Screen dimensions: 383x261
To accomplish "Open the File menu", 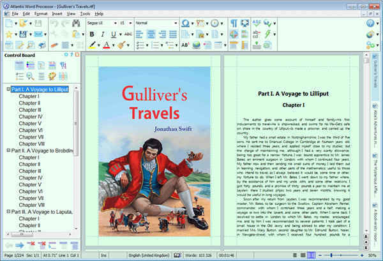I will [15, 13].
